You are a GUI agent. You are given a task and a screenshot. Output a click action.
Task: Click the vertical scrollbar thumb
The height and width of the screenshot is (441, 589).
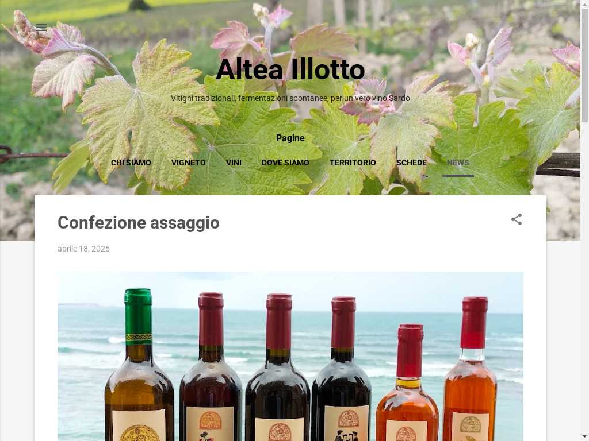[585, 64]
